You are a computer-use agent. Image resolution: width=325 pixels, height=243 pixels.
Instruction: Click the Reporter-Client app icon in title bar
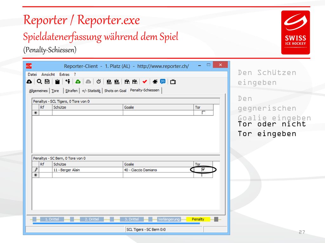[x=29, y=66]
